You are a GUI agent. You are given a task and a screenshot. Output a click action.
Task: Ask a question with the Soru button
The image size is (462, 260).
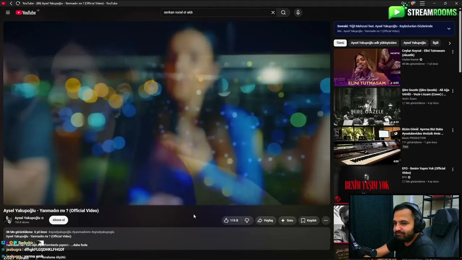[x=287, y=220]
